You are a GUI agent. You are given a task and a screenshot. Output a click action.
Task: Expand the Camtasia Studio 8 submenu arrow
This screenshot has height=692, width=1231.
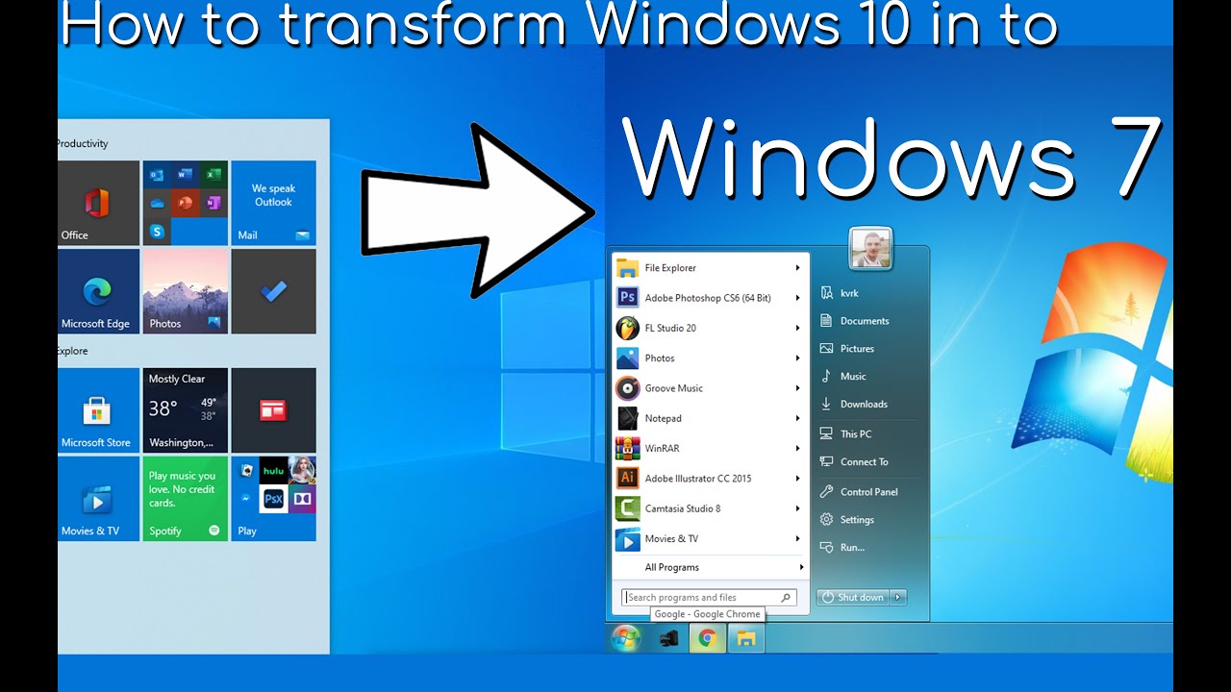pyautogui.click(x=797, y=508)
